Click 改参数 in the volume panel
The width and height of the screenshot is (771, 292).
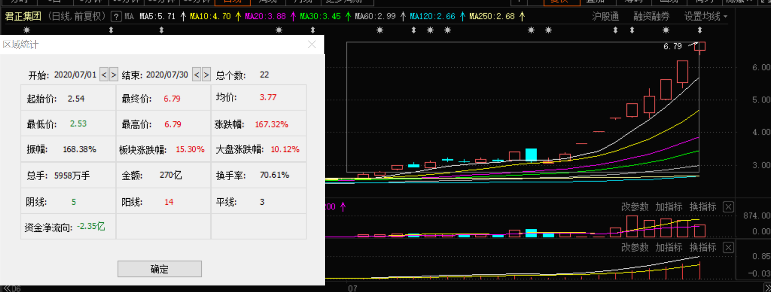coord(635,207)
